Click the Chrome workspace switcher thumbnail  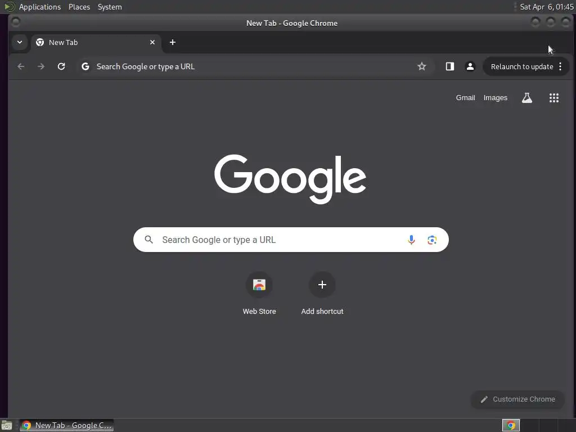511,425
